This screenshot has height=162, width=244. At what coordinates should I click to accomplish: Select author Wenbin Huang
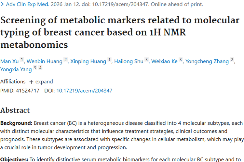click(44, 61)
